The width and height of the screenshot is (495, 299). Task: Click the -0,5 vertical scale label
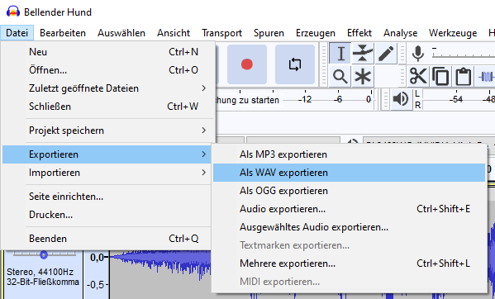point(95,284)
